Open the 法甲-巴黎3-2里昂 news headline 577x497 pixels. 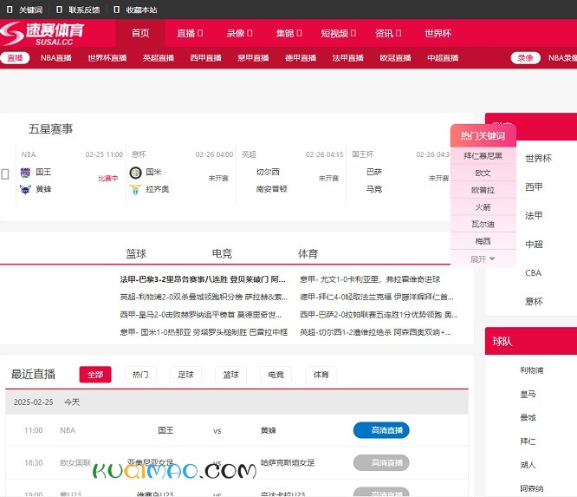(x=203, y=279)
